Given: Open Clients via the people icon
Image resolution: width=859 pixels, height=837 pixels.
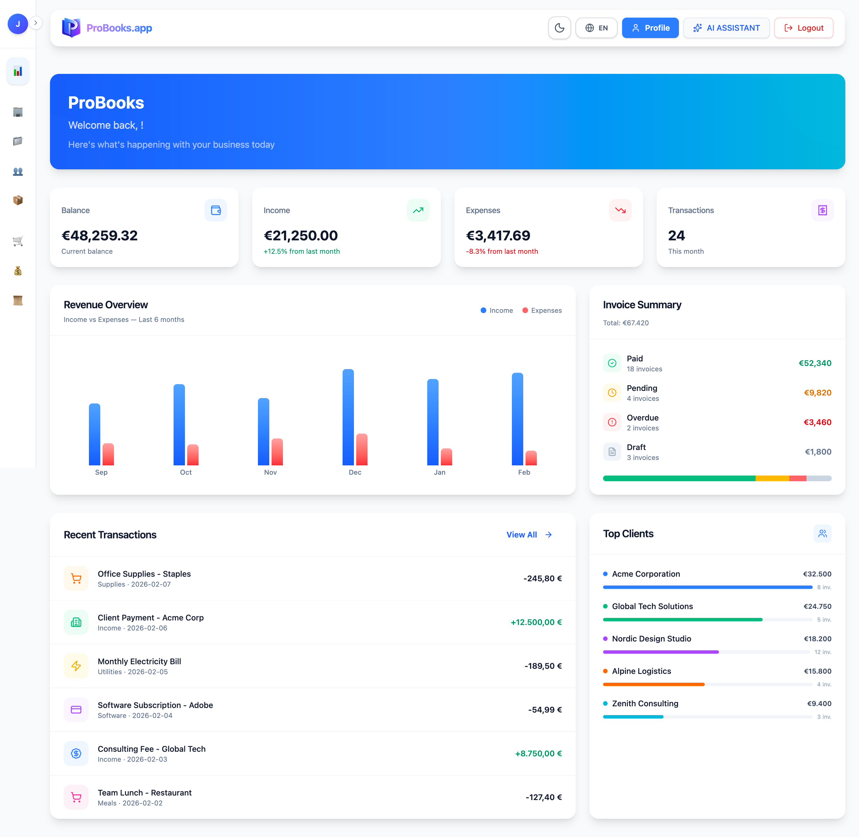Looking at the screenshot, I should point(18,171).
